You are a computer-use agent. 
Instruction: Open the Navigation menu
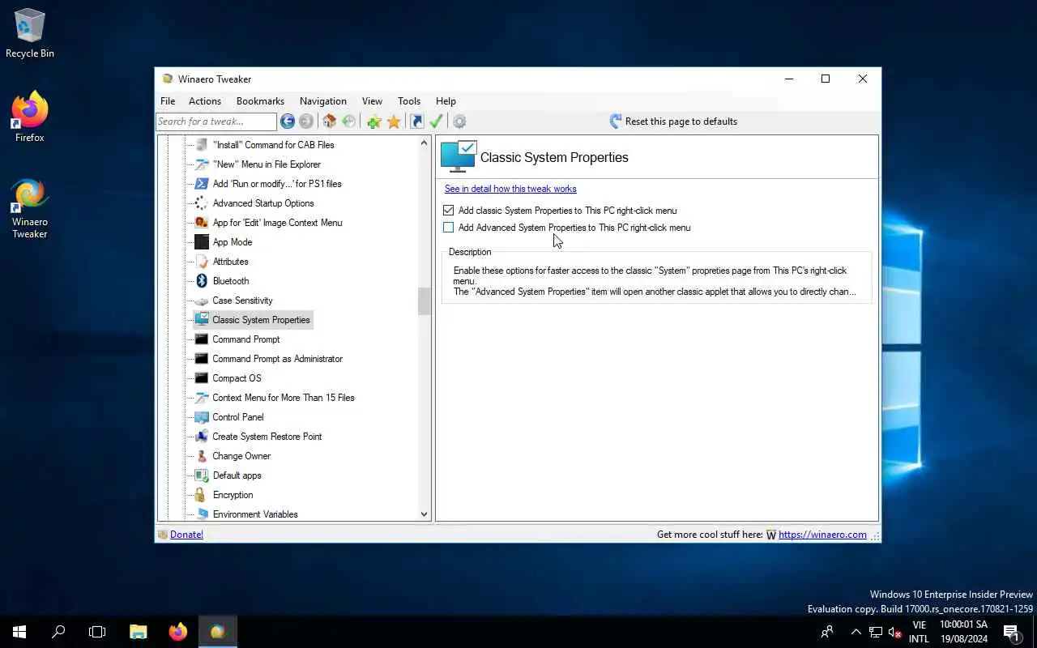[x=323, y=101]
